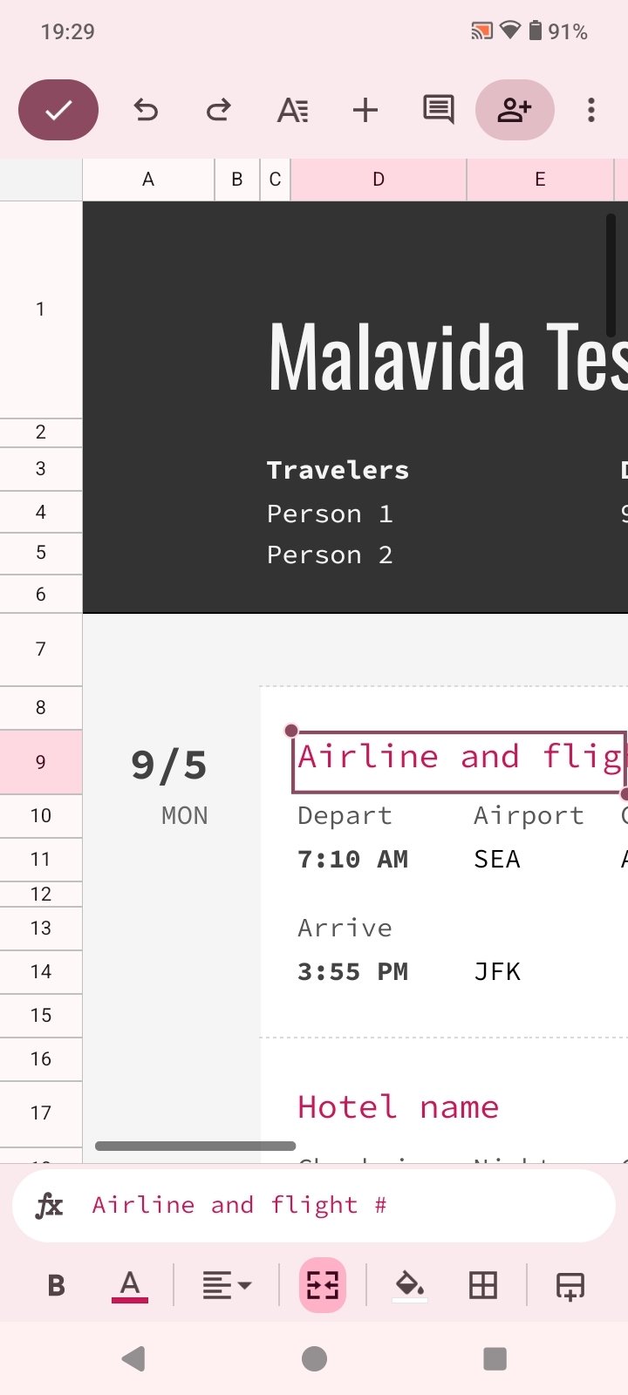The height and width of the screenshot is (1395, 628).
Task: Open the three-dot overflow menu
Action: (591, 110)
